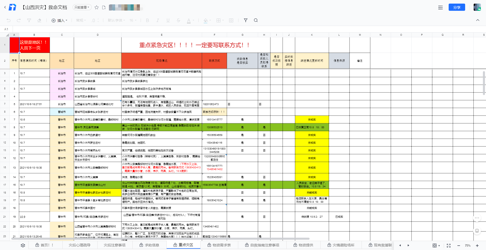Click the zoom in plus icon
486x250 pixels.
477,246
